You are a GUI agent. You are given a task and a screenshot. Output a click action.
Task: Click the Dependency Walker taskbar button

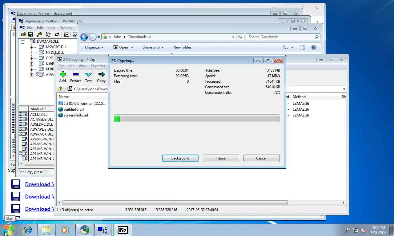coord(103,230)
